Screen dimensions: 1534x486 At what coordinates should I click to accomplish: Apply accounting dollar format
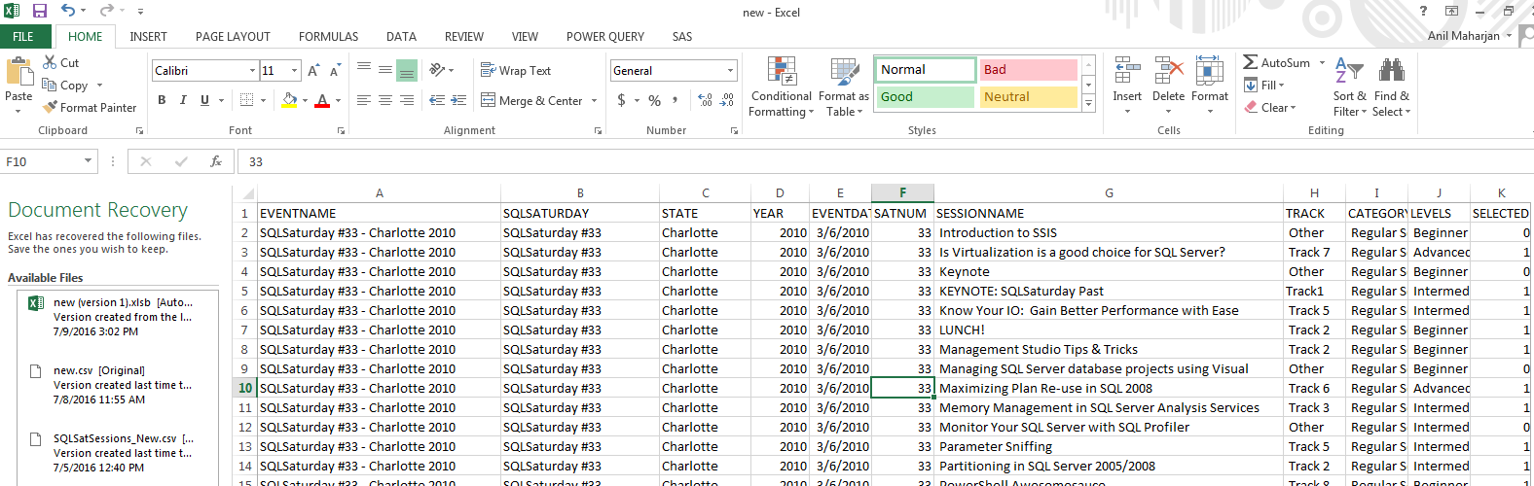621,100
